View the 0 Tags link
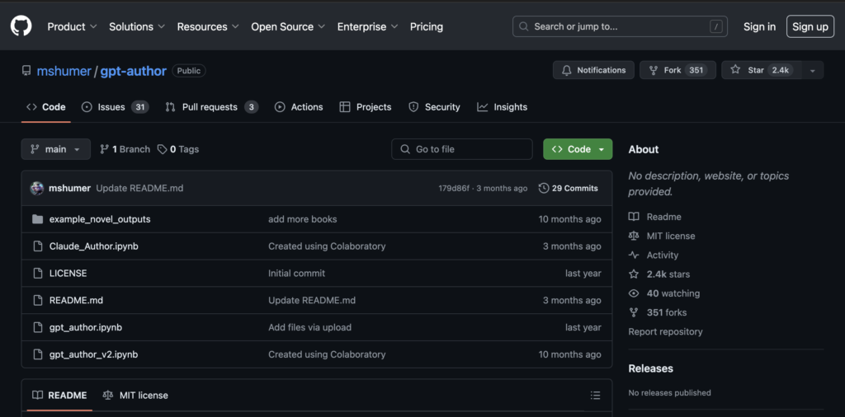The width and height of the screenshot is (845, 417). (178, 149)
